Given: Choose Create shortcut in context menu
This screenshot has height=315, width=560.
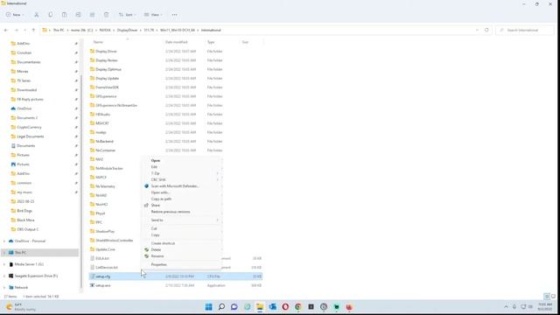Looking at the screenshot, I should click(182, 243).
